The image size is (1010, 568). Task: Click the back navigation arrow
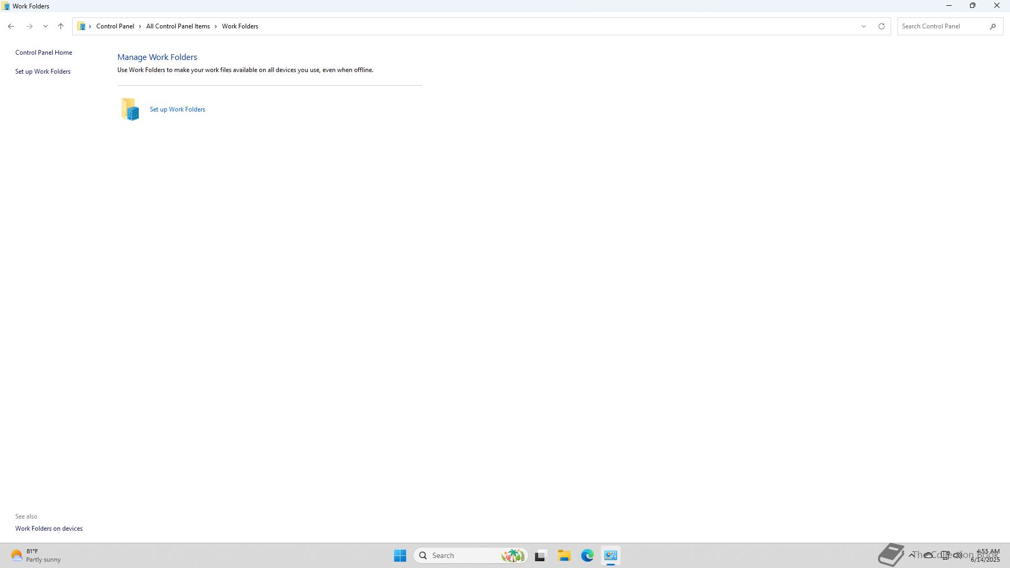[11, 26]
